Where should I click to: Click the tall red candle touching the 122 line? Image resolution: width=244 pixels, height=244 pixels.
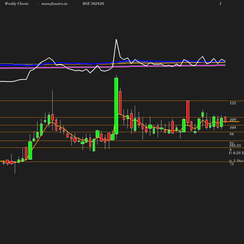pos(188,112)
